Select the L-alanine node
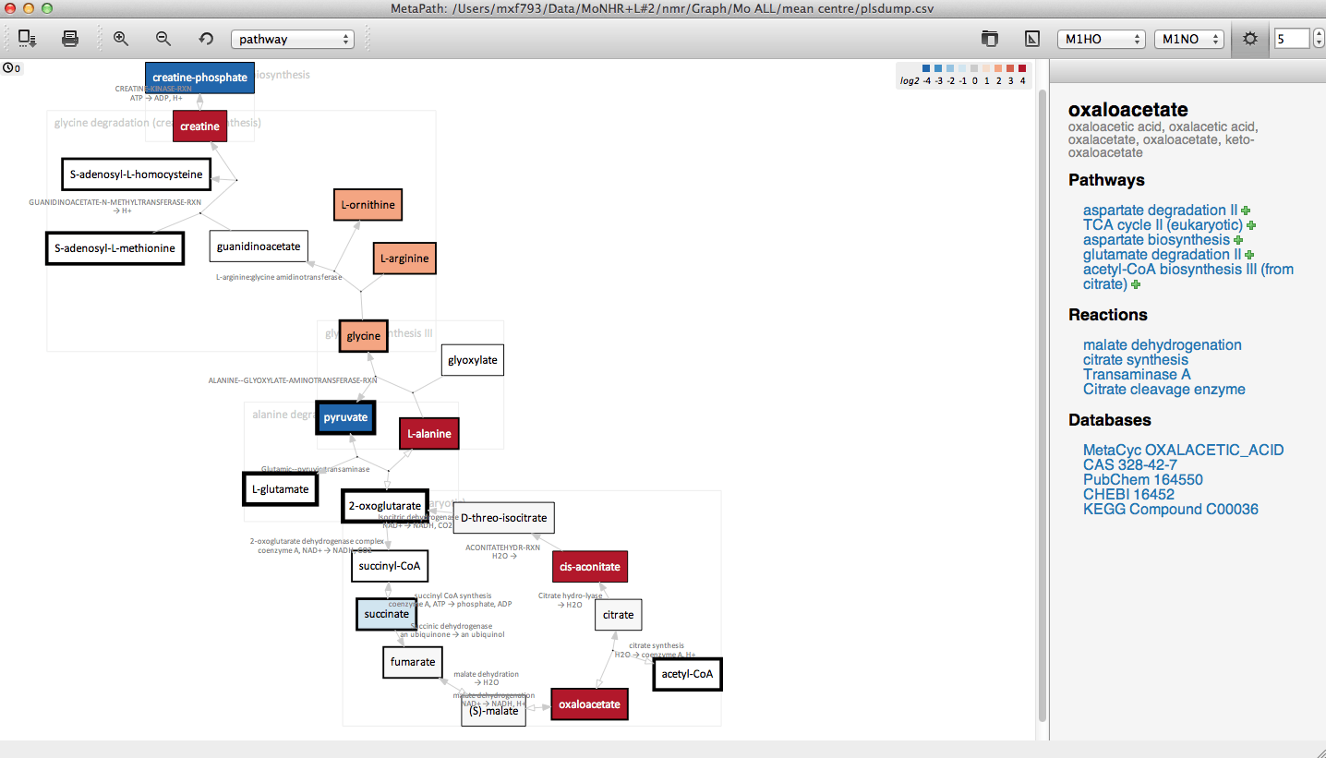The height and width of the screenshot is (758, 1326). tap(428, 433)
